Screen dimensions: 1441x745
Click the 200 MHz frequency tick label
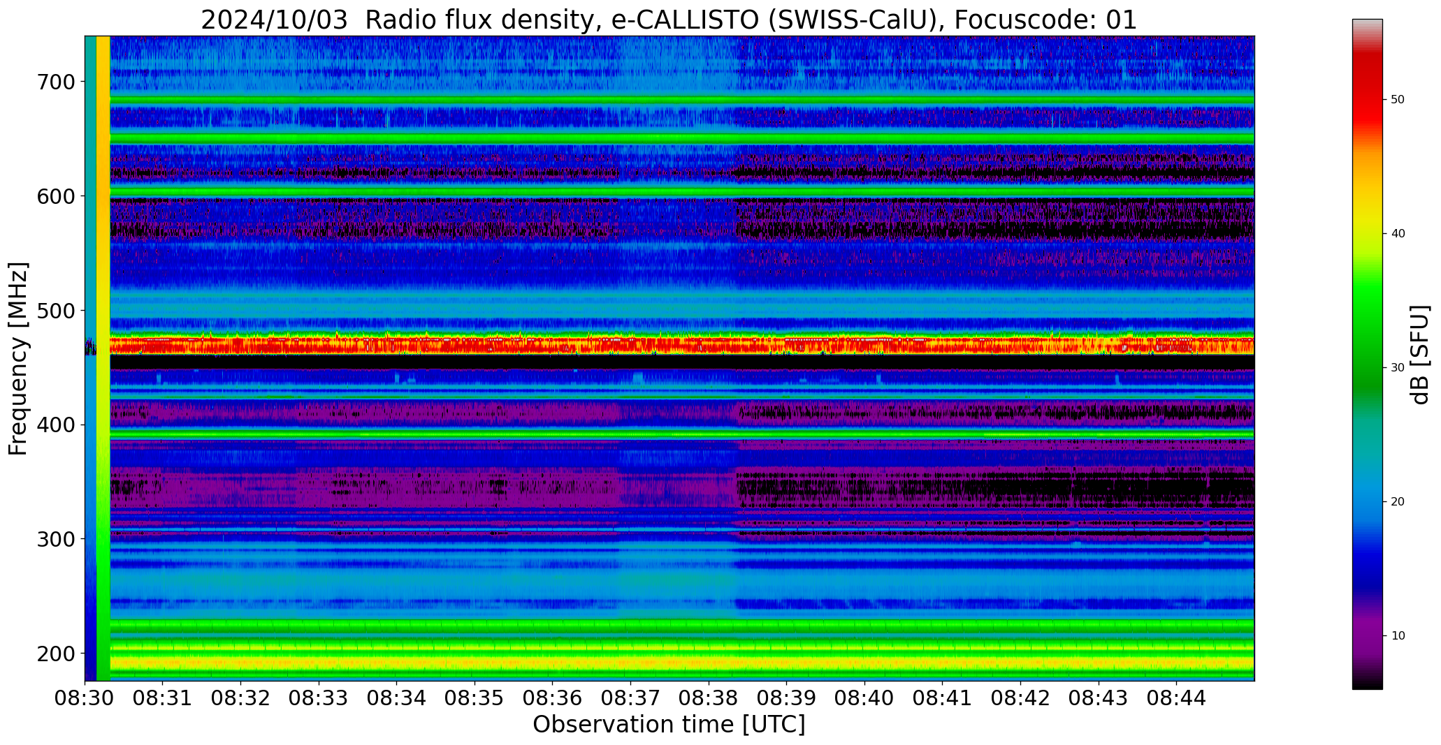pos(55,654)
